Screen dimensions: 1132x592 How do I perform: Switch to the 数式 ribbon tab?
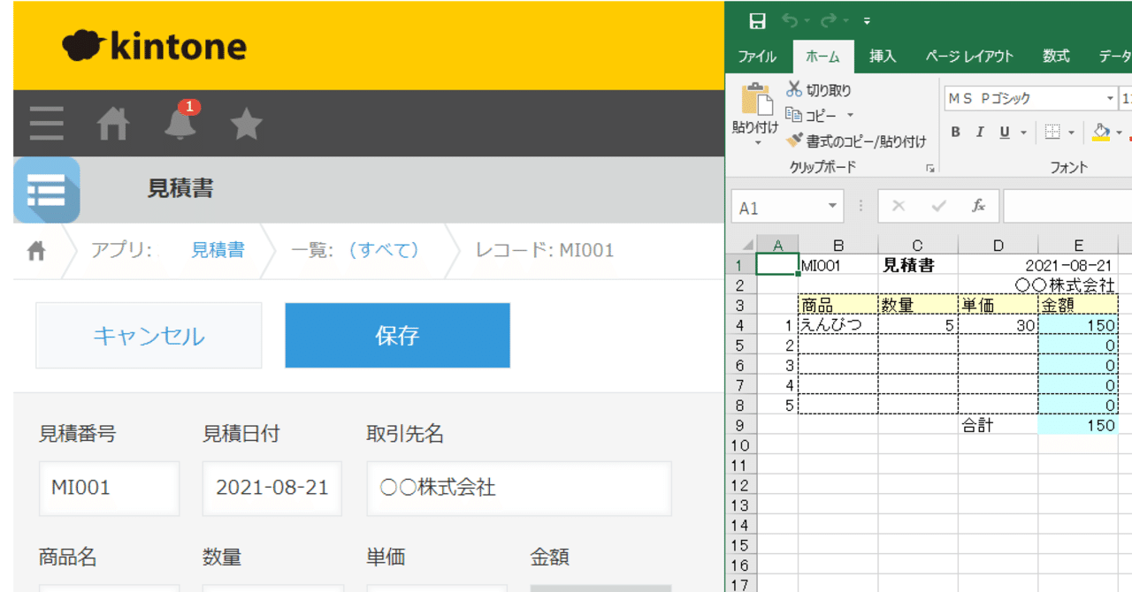pyautogui.click(x=1056, y=56)
